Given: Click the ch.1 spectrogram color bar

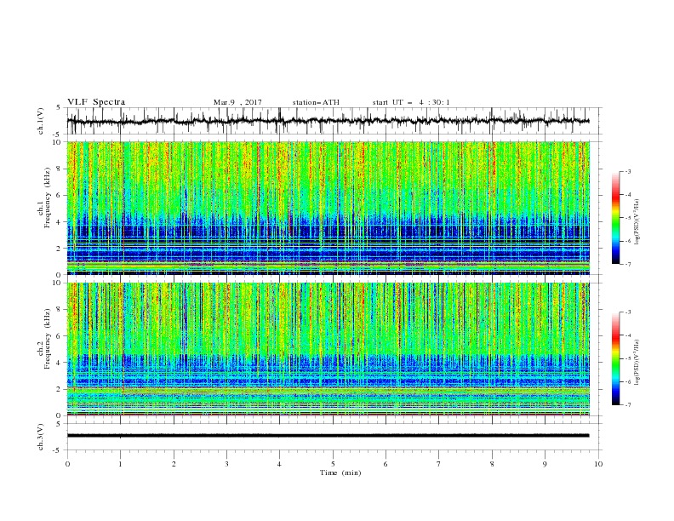Looking at the screenshot, I should tap(616, 218).
